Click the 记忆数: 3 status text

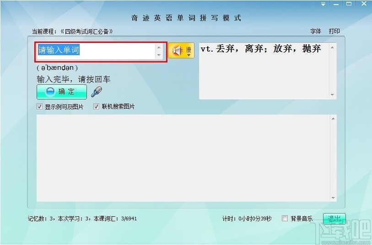coord(40,219)
